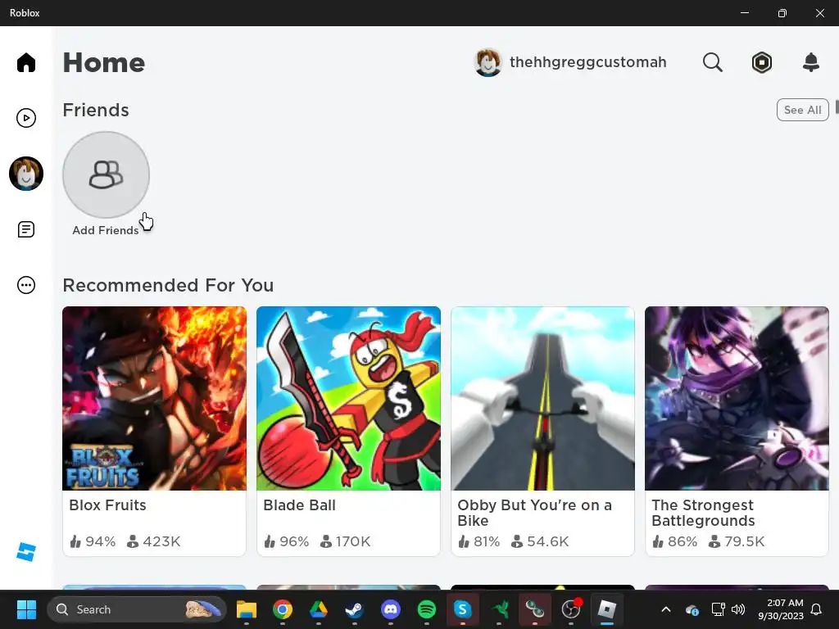The width and height of the screenshot is (839, 629).
Task: Open the avatar icon in left sidebar
Action: [25, 174]
